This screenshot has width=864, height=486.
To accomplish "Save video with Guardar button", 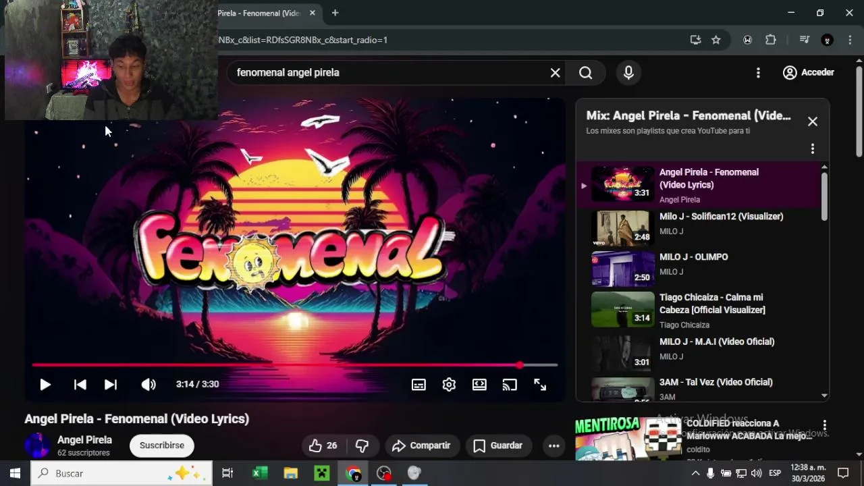I will click(x=498, y=446).
